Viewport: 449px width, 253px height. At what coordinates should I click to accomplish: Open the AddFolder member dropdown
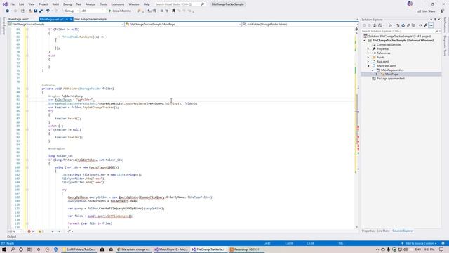pyautogui.click(x=300, y=25)
